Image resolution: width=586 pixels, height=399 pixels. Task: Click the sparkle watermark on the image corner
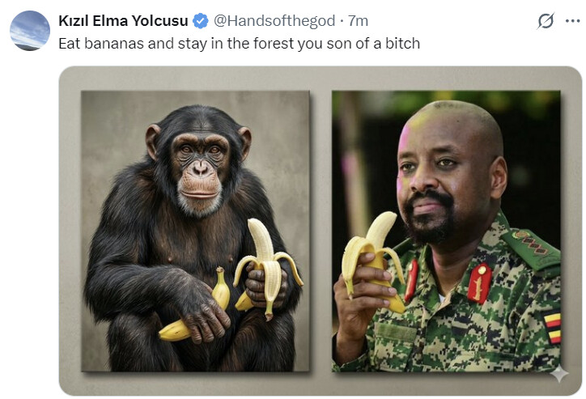pyautogui.click(x=559, y=373)
